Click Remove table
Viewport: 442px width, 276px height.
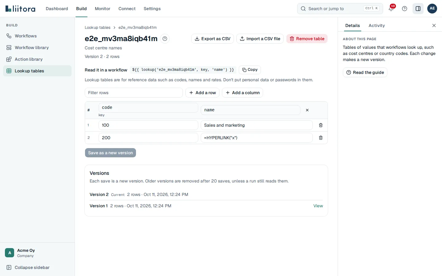point(307,39)
